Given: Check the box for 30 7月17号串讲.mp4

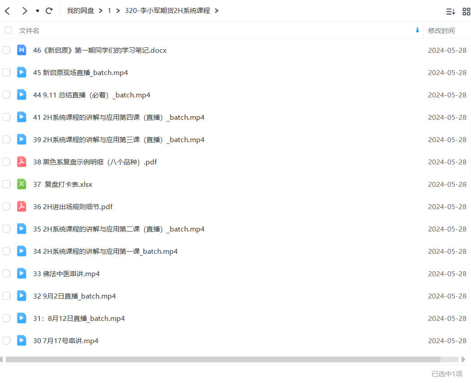Looking at the screenshot, I should click(x=6, y=341).
